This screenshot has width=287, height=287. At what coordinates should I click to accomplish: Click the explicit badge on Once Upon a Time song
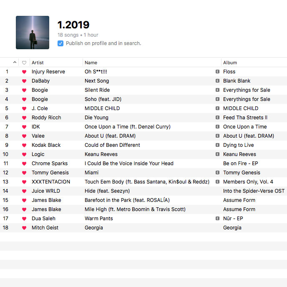[x=217, y=126]
